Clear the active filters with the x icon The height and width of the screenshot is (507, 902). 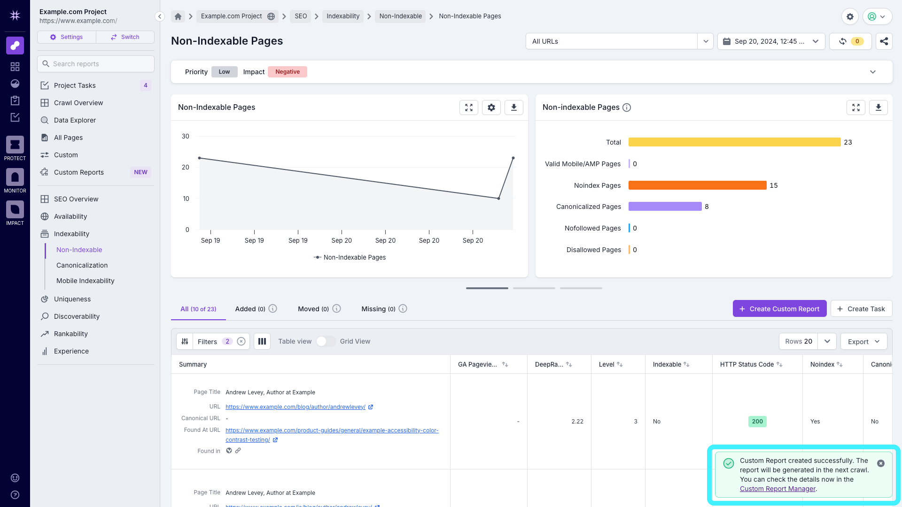pyautogui.click(x=241, y=341)
